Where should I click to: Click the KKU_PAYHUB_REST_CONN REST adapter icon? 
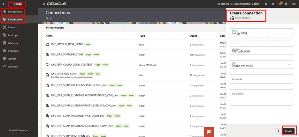[x=48, y=44]
